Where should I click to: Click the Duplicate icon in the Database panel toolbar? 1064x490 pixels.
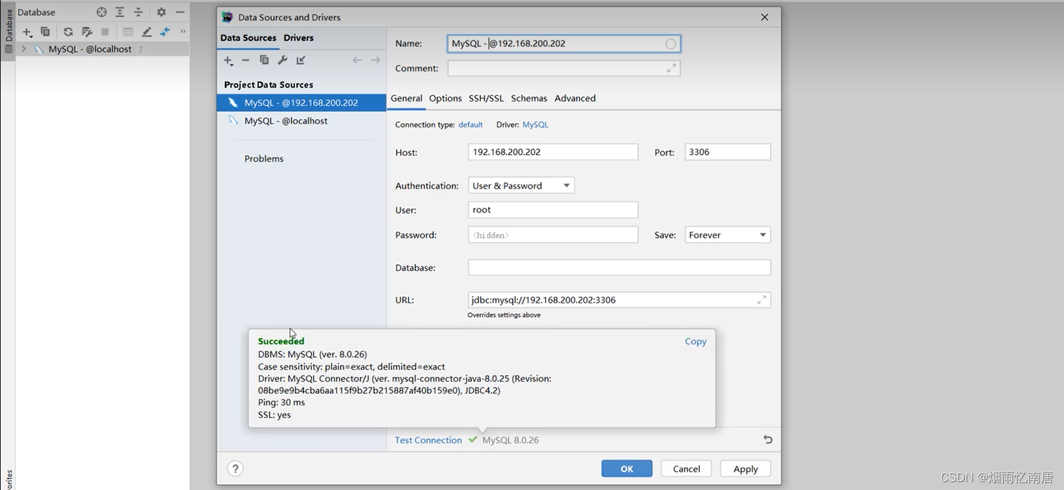pyautogui.click(x=45, y=32)
